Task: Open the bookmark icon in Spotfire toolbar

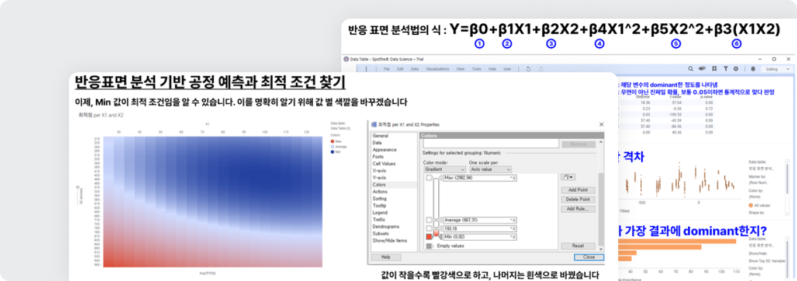Action: pos(715,69)
